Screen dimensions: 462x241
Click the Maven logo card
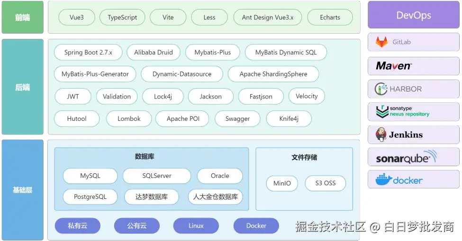413,66
